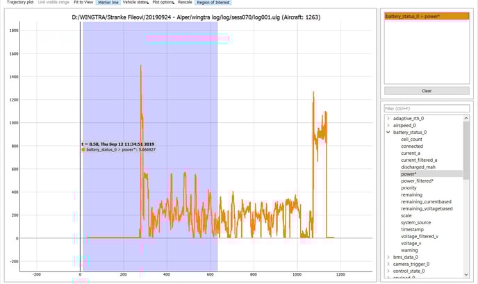Screen dimensions: 478x284
Task: Expand the camera_trigger_0 tree node
Action: (x=387, y=265)
